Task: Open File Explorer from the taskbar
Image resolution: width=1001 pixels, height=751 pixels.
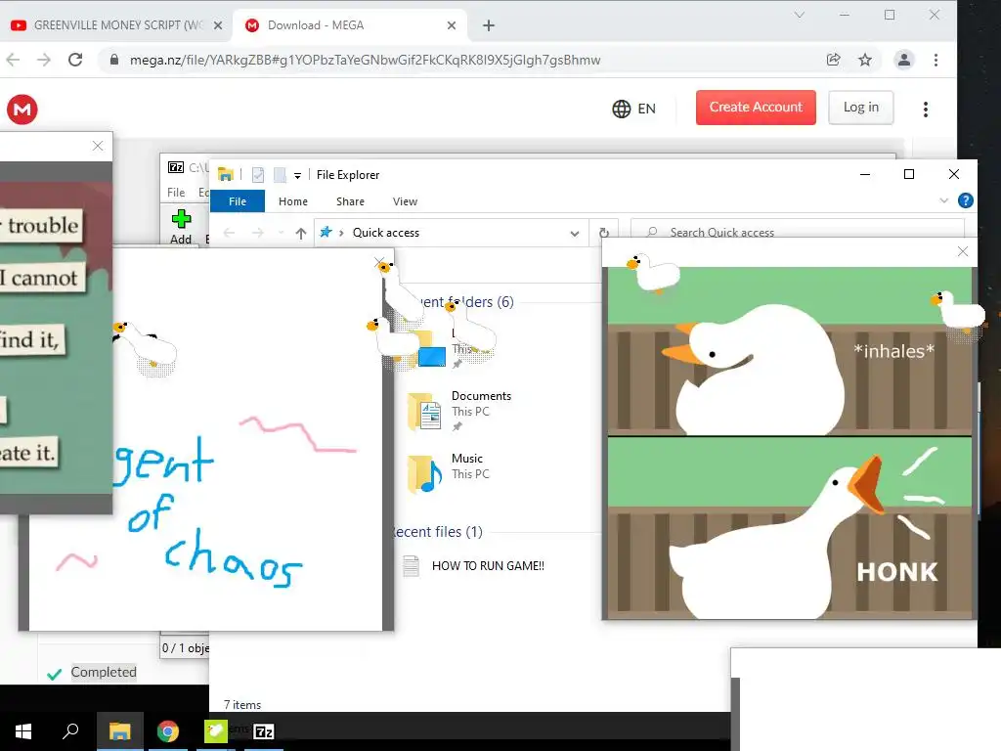Action: point(119,731)
